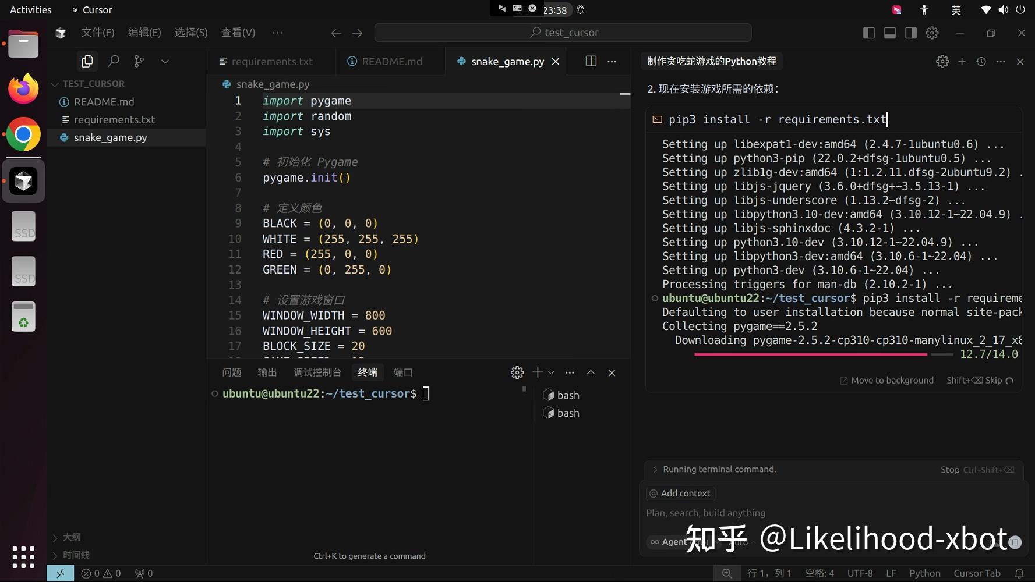The width and height of the screenshot is (1035, 582).
Task: Open Firefox from the Ubuntu dock
Action: pos(23,89)
